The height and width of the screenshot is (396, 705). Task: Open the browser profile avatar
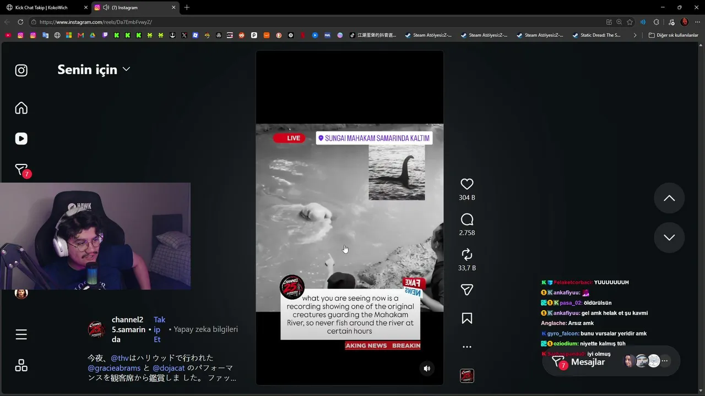[685, 22]
